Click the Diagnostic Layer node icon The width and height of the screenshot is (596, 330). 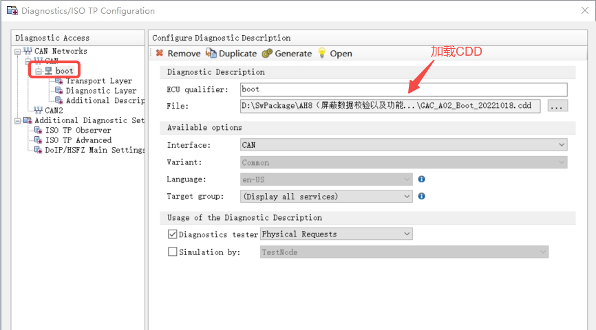pos(59,90)
